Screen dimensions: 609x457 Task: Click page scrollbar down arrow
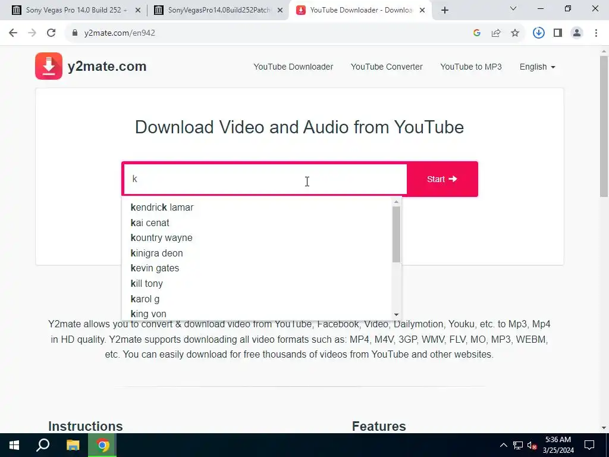click(x=604, y=428)
